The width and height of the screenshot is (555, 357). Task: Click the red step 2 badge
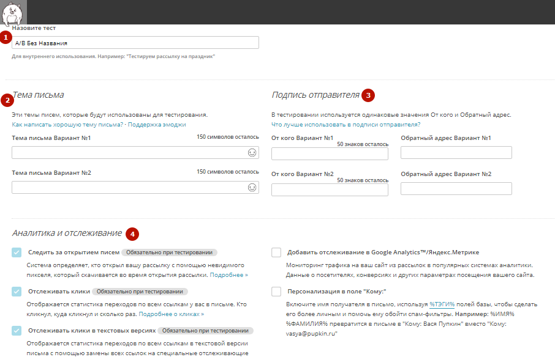(x=6, y=100)
